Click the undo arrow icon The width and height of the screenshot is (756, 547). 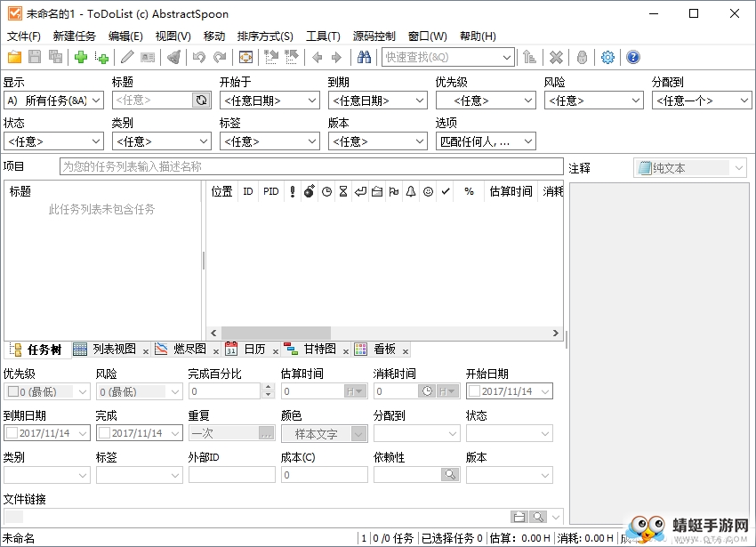[x=198, y=58]
